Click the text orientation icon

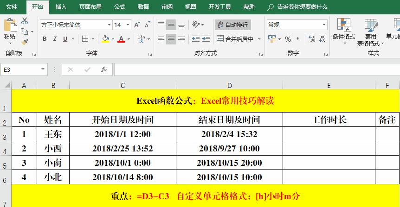click(x=196, y=25)
